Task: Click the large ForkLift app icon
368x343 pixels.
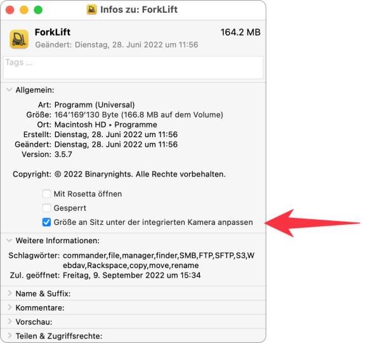Action: (19, 39)
